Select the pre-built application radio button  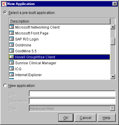[x=5, y=12]
